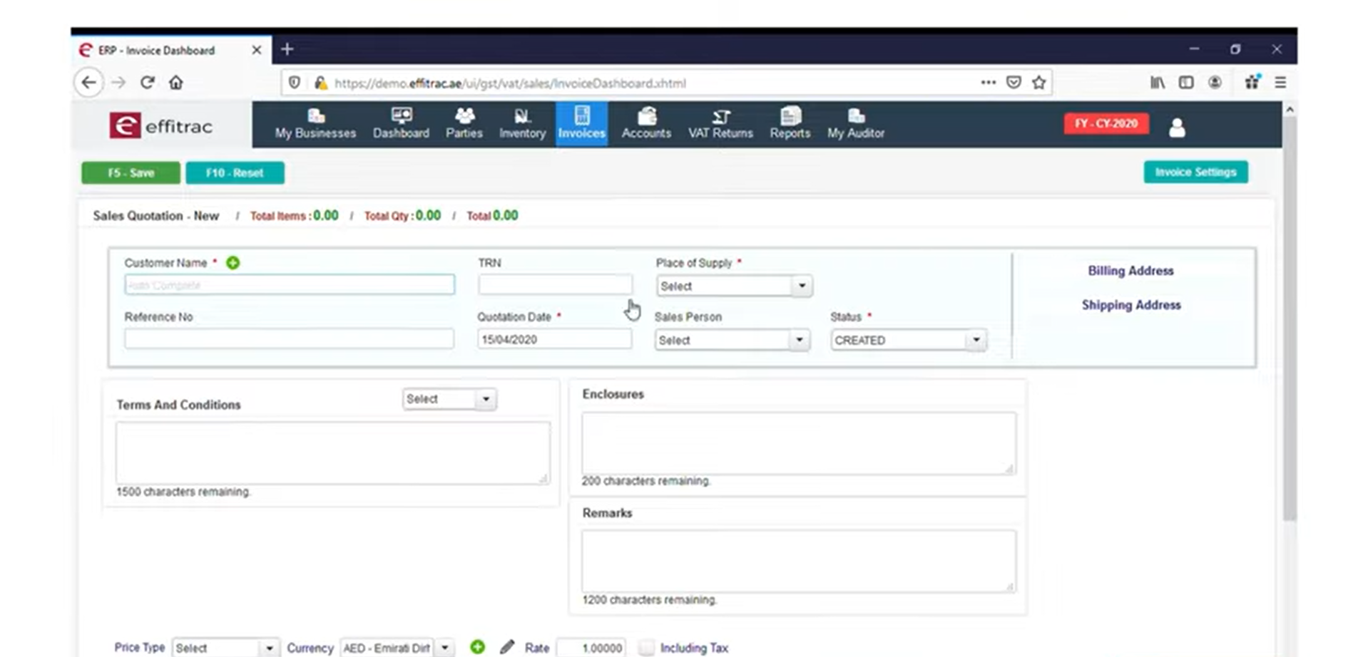The image size is (1363, 657).
Task: Go to the Accounts module
Action: pos(645,123)
